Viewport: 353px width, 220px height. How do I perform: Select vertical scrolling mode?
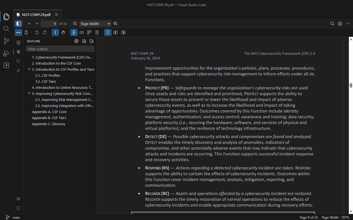point(74,32)
